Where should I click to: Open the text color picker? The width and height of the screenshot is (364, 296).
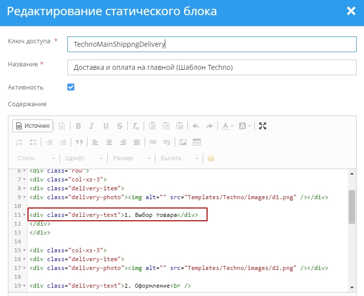tap(227, 126)
